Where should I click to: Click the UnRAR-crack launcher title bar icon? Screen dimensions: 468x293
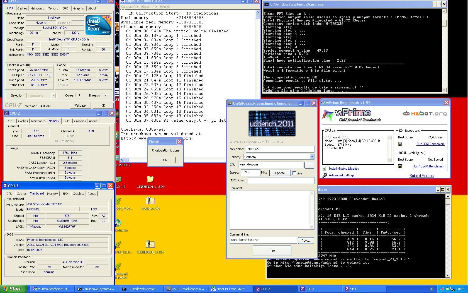230,103
